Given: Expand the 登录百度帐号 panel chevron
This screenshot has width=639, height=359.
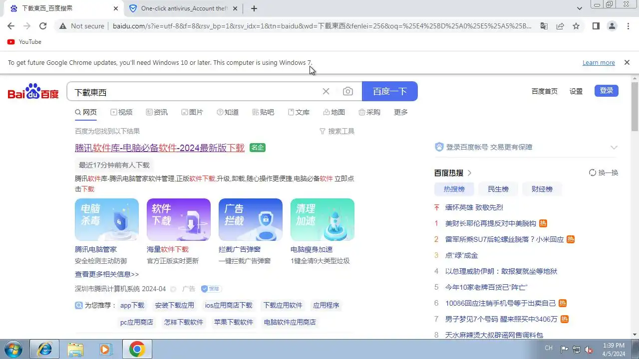Looking at the screenshot, I should click(614, 147).
